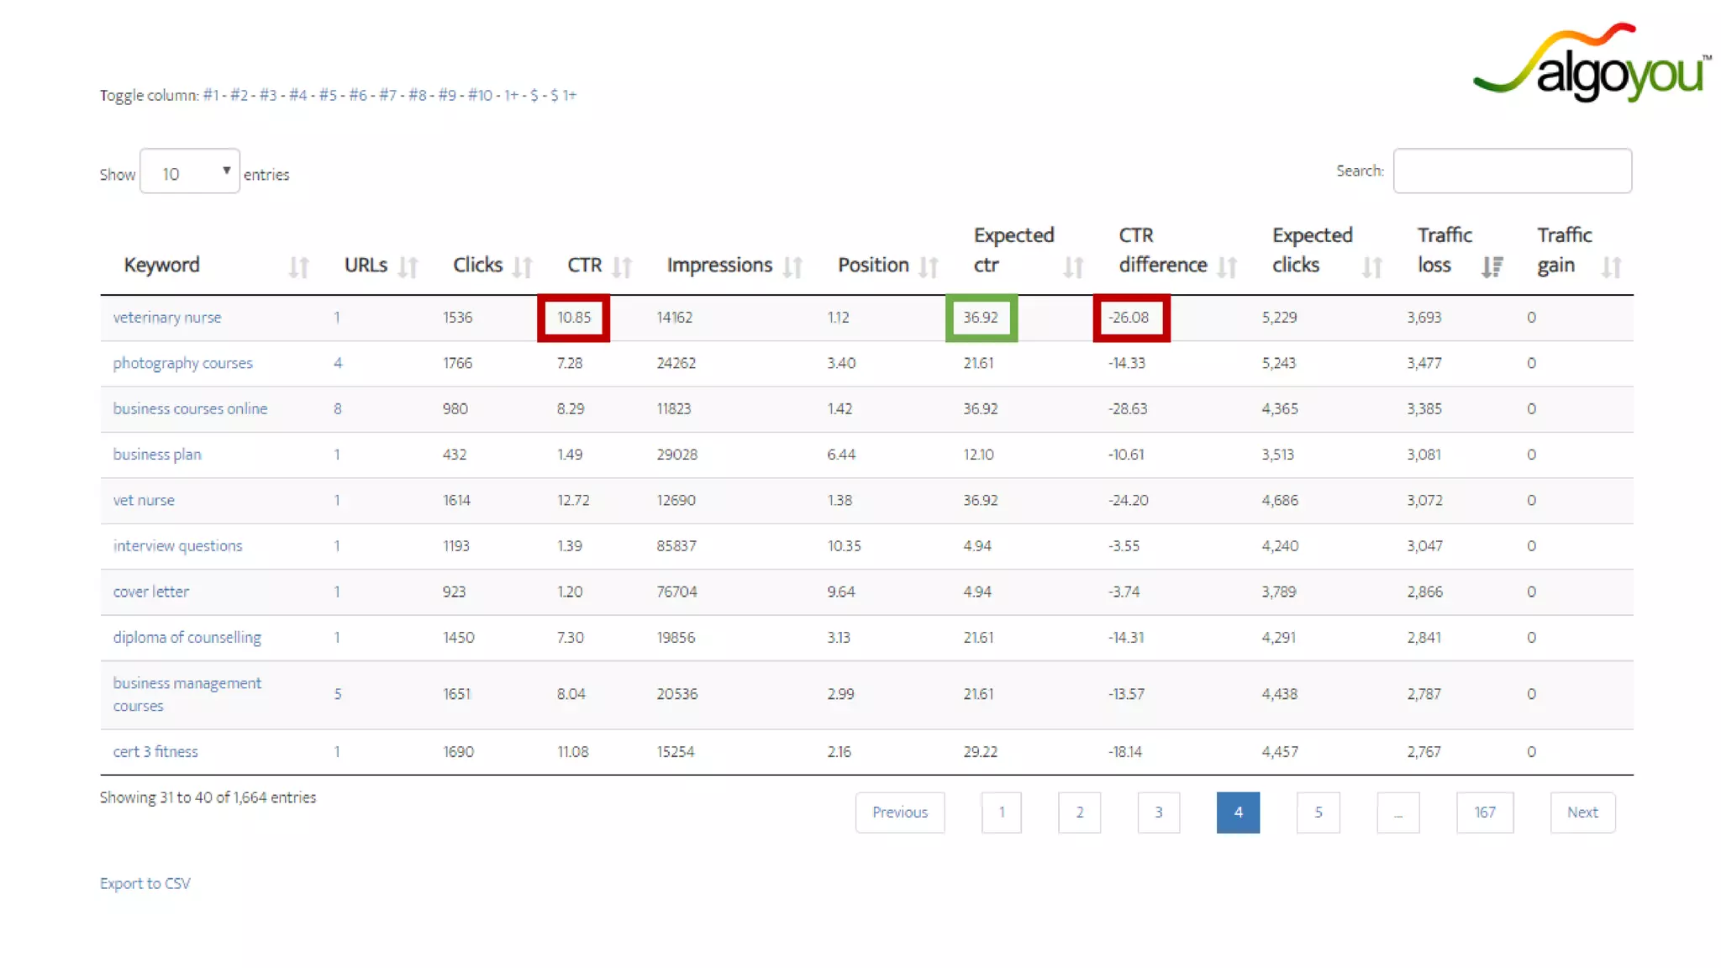1721x968 pixels.
Task: Click the Traffic loss descending sort icon
Action: pyautogui.click(x=1492, y=267)
